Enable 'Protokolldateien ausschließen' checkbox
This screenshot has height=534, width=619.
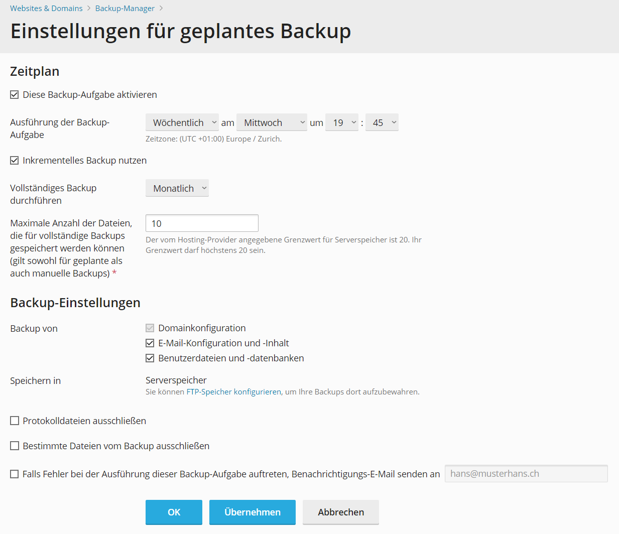(x=15, y=421)
